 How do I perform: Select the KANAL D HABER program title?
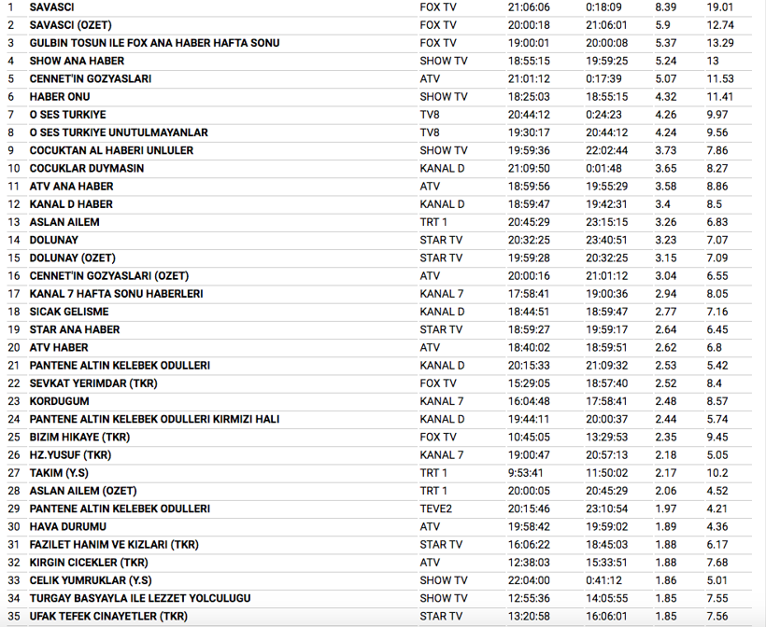coord(71,204)
